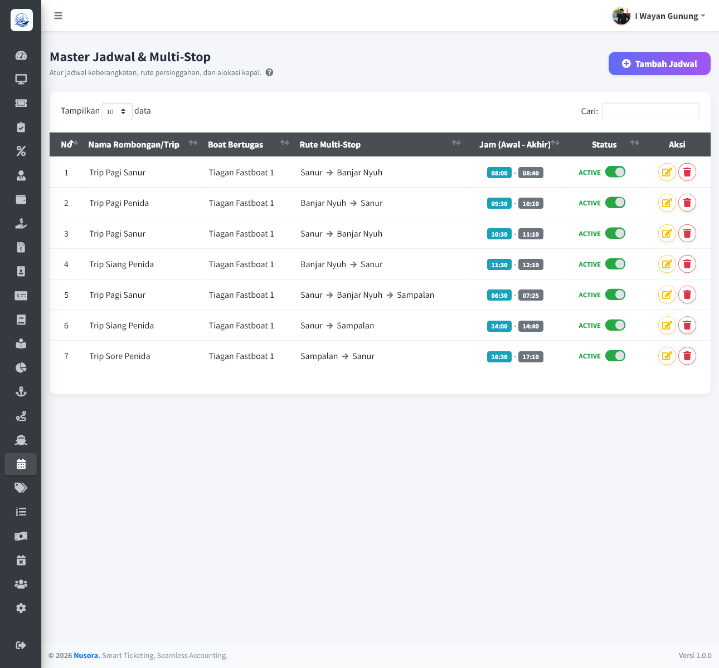Viewport: 719px width, 668px height.
Task: Open the ticket sidebar icon
Action: point(21,103)
